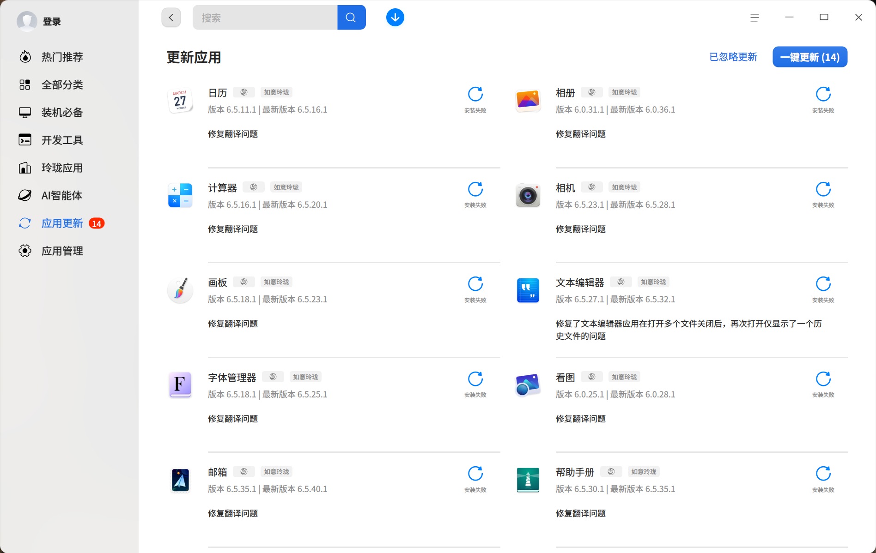Screen dimensions: 876x553
Task: Click the 一键更新 (14) button
Action: (810, 57)
